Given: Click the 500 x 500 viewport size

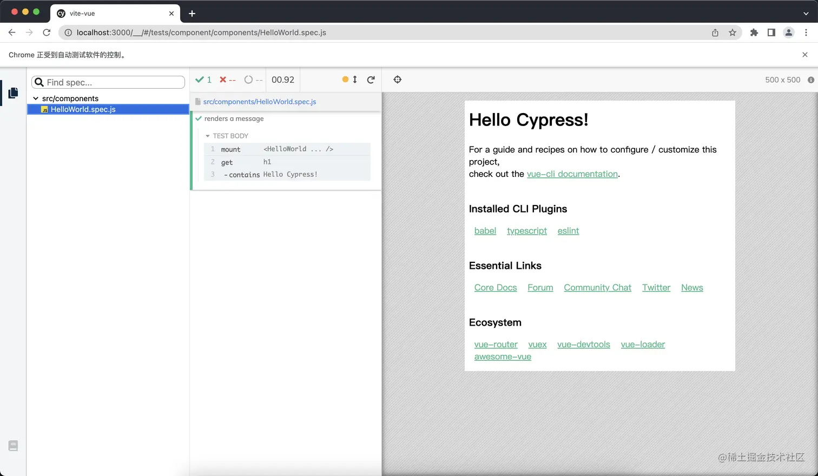Looking at the screenshot, I should pos(782,80).
